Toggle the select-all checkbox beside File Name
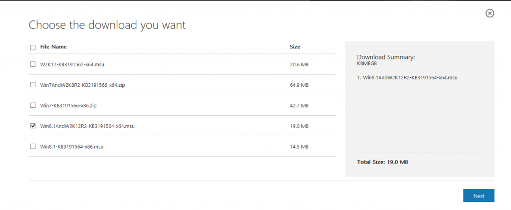Screen dimensions: 511x210 click(x=33, y=47)
